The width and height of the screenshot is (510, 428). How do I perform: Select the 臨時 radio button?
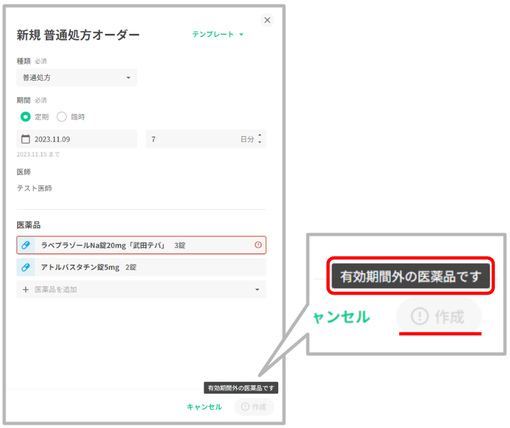click(x=61, y=117)
